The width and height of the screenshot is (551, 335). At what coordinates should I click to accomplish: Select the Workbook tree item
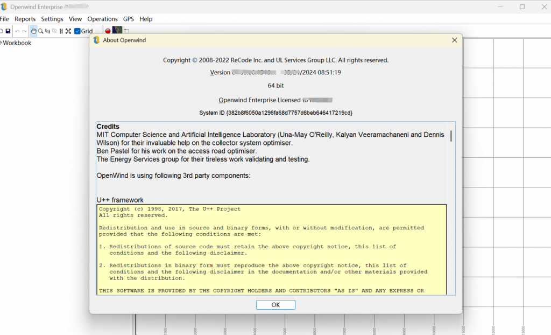pyautogui.click(x=17, y=43)
